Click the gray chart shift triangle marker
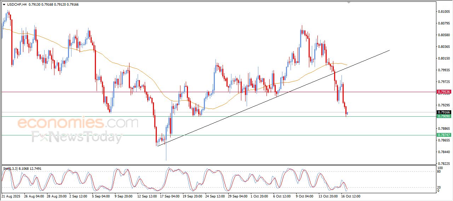Viewport: 453px width, 201px height. pos(349,2)
